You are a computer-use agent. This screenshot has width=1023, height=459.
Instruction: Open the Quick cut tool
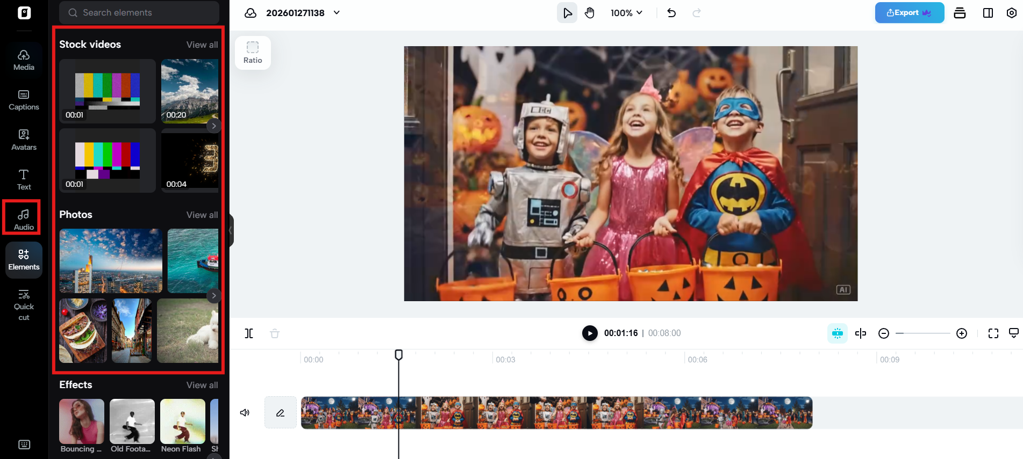pos(24,305)
